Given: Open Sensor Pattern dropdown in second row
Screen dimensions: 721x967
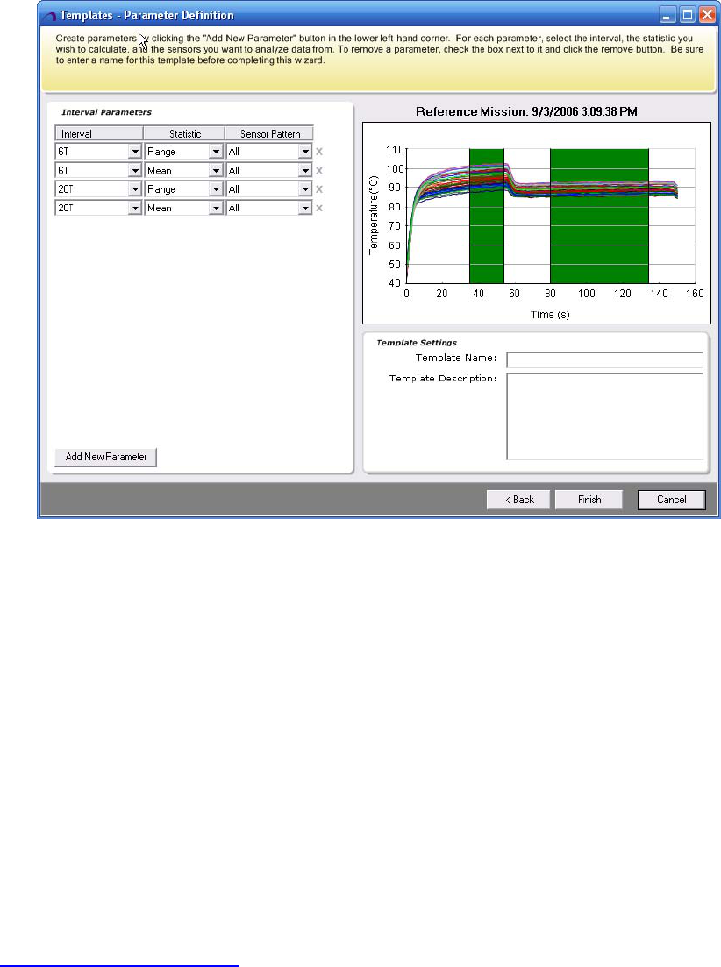Looking at the screenshot, I should (305, 171).
